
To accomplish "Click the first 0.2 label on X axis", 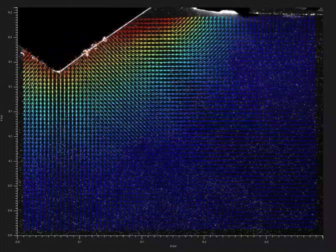I will pyautogui.click(x=204, y=241).
